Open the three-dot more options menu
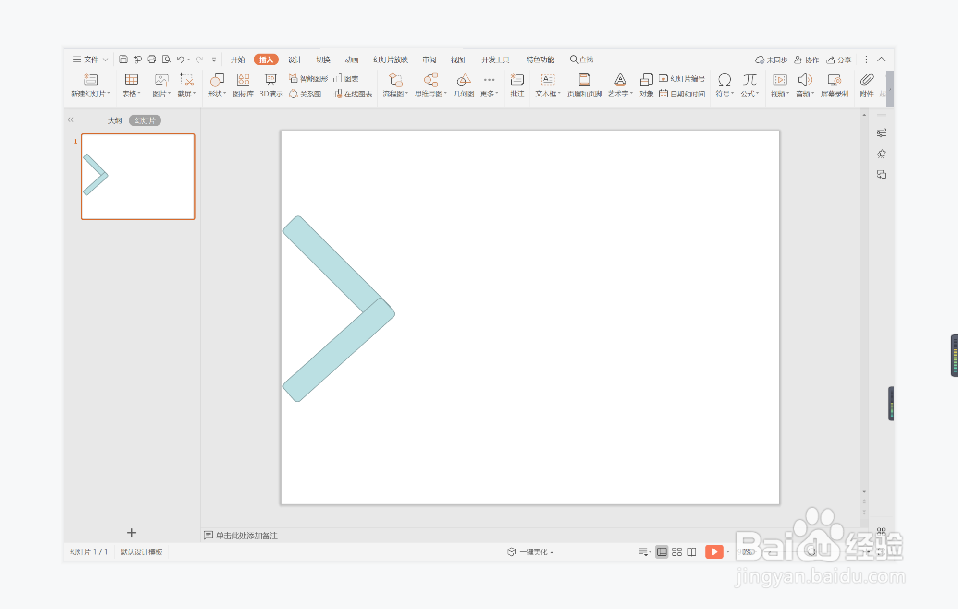 [866, 60]
